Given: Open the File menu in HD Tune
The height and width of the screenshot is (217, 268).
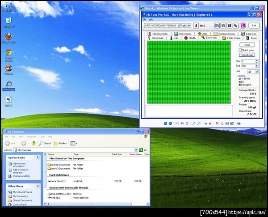Looking at the screenshot, I should tap(144, 20).
